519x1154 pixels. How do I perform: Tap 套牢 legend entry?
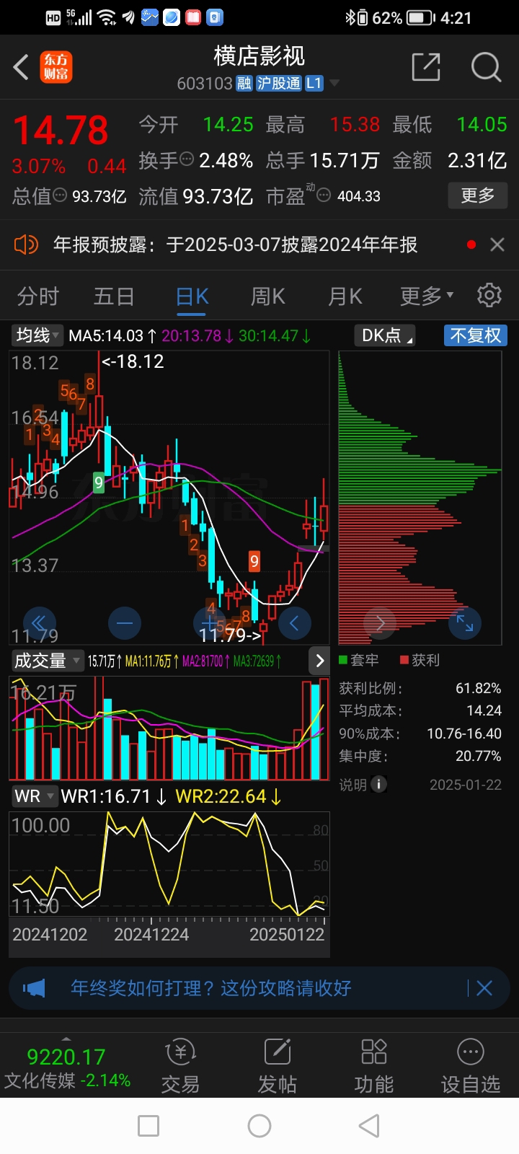pos(359,660)
